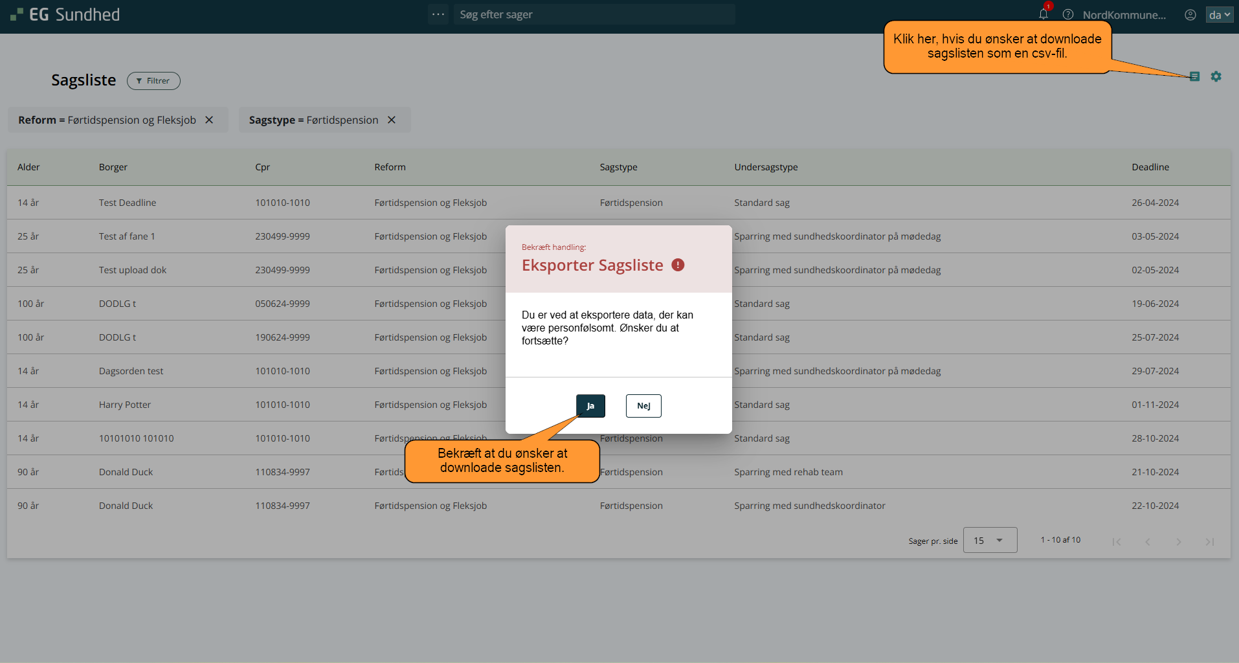The height and width of the screenshot is (663, 1239).
Task: Open the user account icon
Action: pyautogui.click(x=1190, y=14)
